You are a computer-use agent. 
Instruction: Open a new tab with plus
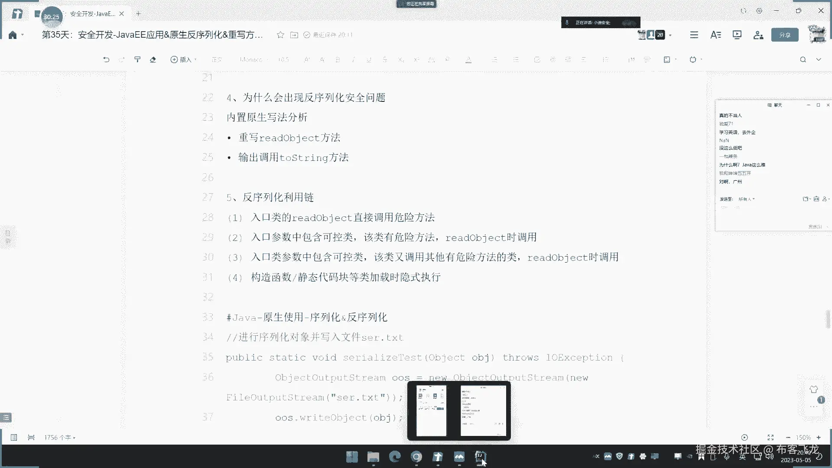point(138,14)
